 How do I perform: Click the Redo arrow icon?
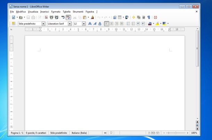coord(106,17)
